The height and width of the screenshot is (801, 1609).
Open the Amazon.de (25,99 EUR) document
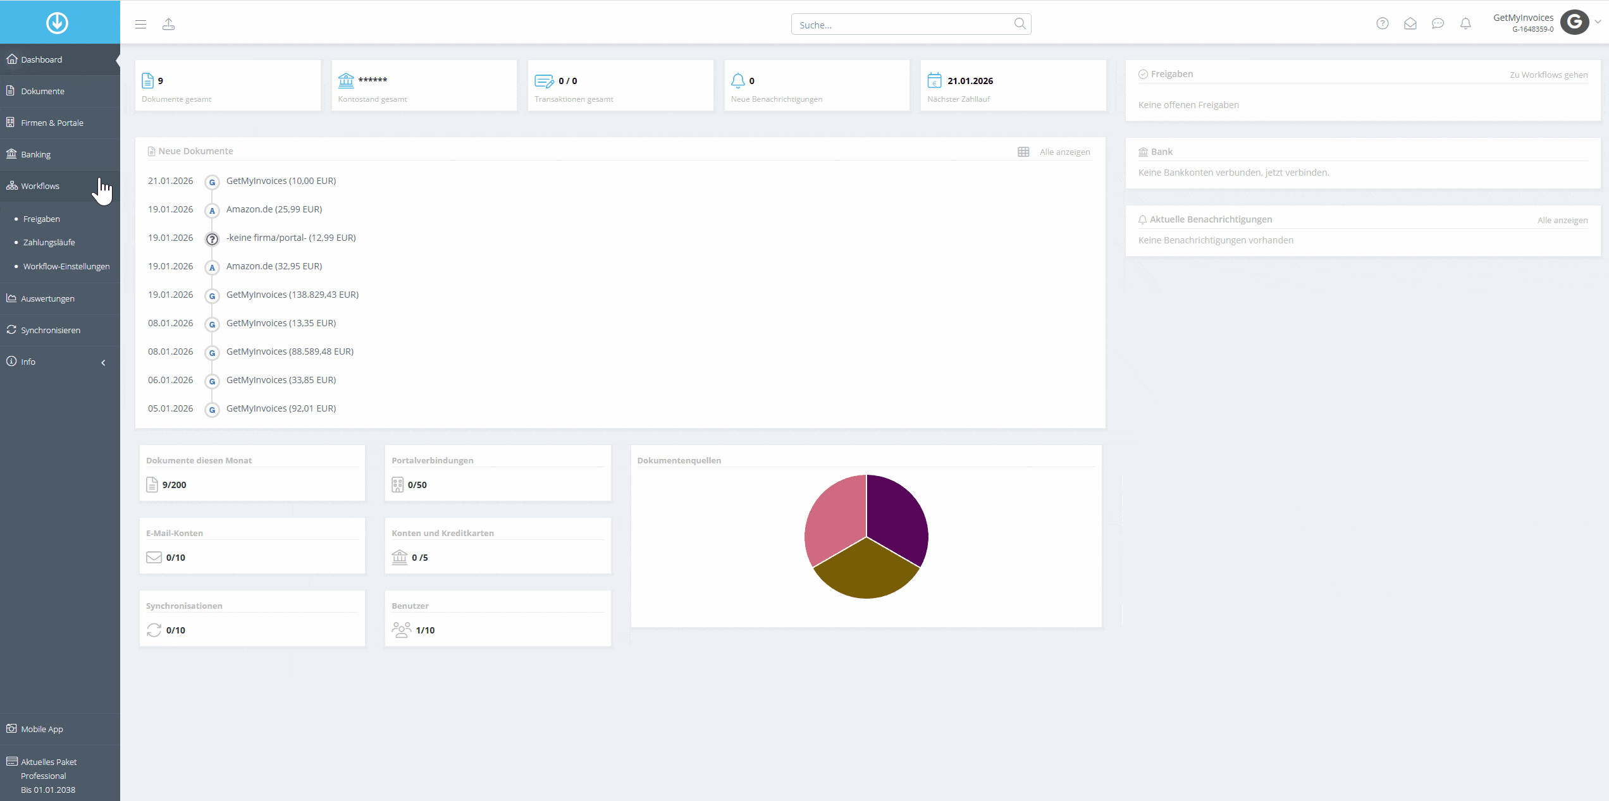(x=274, y=209)
